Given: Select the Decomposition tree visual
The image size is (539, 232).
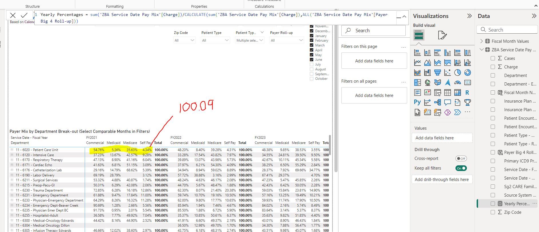Looking at the screenshot, I should tap(437, 102).
